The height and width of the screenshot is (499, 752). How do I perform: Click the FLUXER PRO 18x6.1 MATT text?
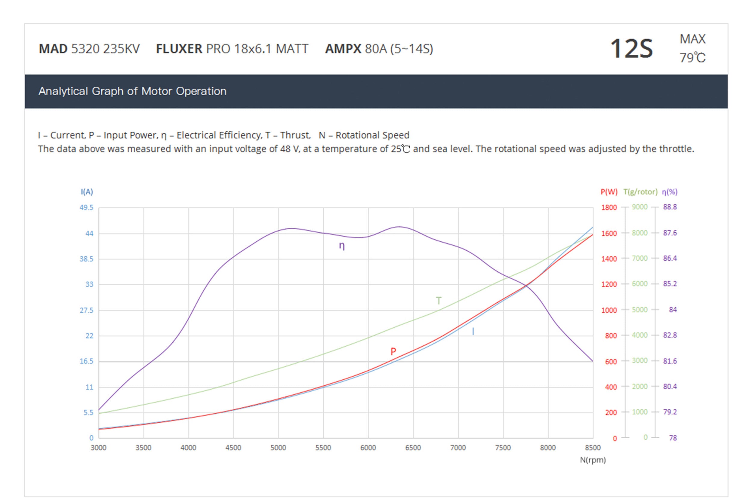click(232, 49)
